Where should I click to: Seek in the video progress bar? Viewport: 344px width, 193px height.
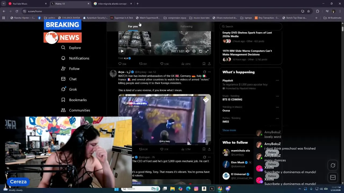tap(164, 46)
